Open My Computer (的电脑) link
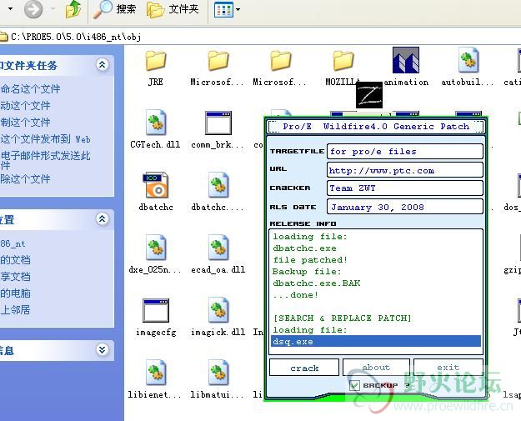Viewport: 521px width, 421px height. coord(15,293)
